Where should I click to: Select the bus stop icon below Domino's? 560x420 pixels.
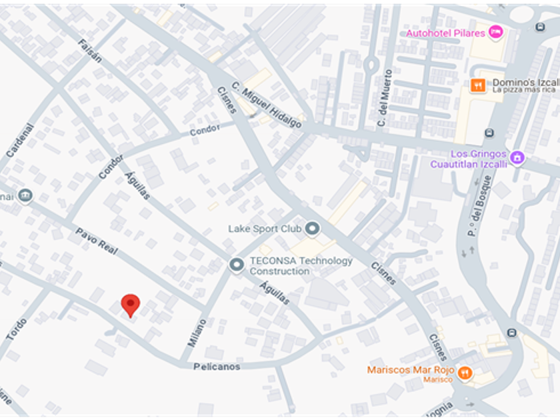[489, 133]
